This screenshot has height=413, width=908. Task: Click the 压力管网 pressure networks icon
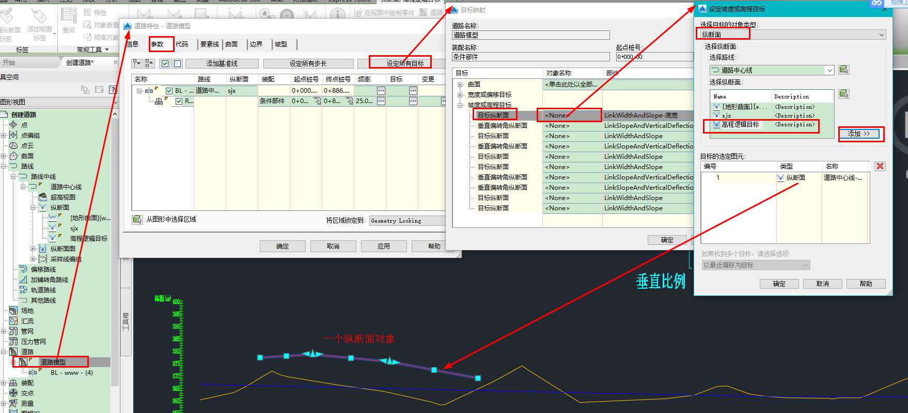pos(13,341)
